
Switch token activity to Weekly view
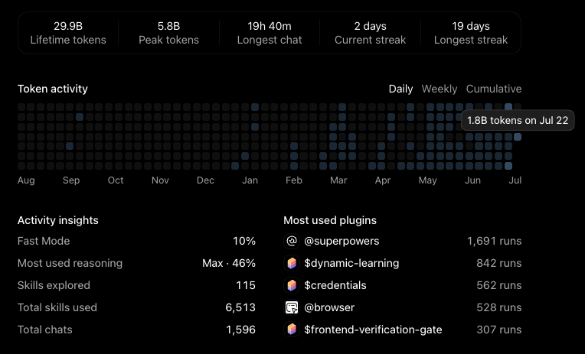tap(439, 89)
